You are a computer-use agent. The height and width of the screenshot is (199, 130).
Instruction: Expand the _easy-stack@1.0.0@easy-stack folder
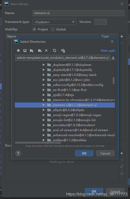[x=44, y=75]
